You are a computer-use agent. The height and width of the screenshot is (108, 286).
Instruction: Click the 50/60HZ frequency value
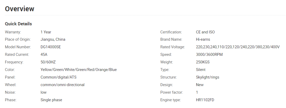[48, 62]
